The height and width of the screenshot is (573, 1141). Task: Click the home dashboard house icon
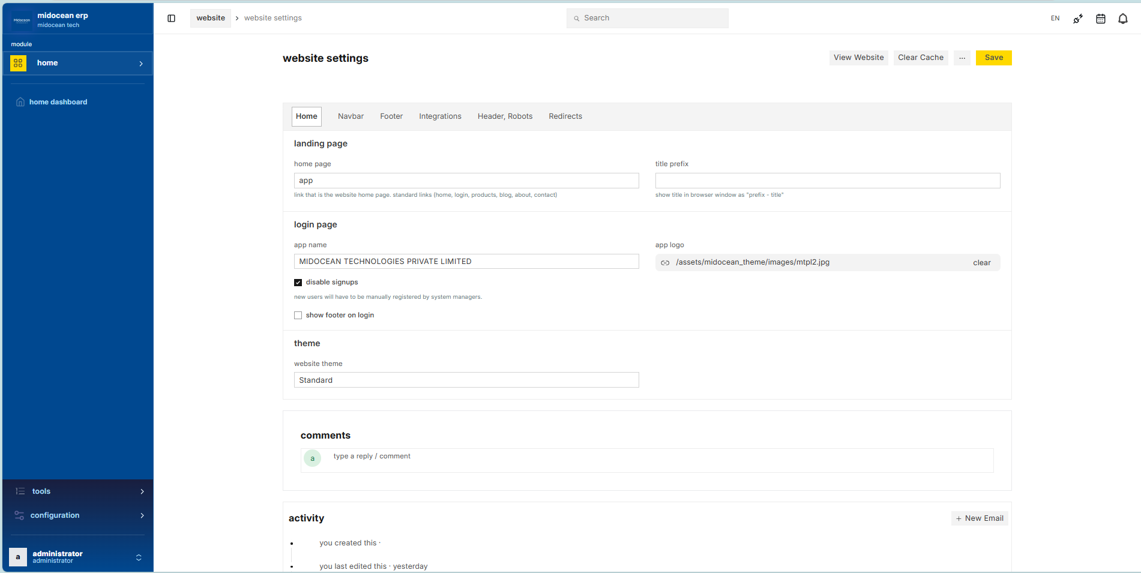click(20, 102)
